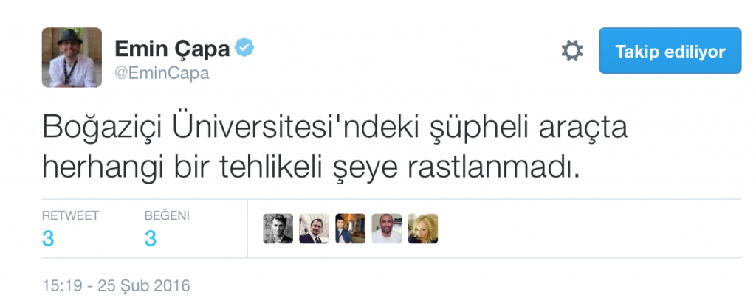Screen dimensions: 756x306
Task: Open the "Emin Çapa" display name link
Action: (x=171, y=50)
